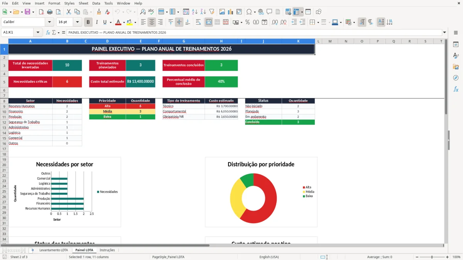Insert Hyperlink globe icon
Image resolution: width=463 pixels, height=260 pixels.
[261, 12]
